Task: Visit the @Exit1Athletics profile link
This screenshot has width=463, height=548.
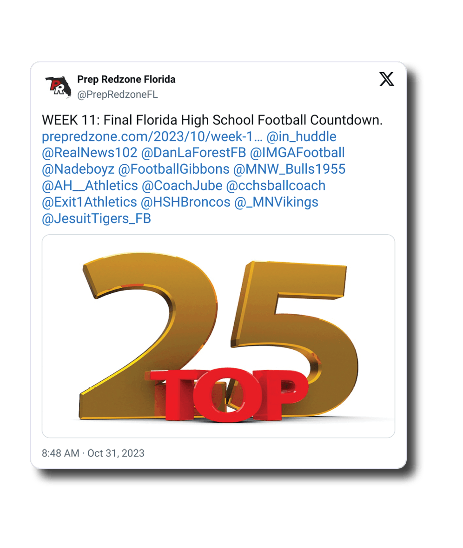Action: [89, 202]
